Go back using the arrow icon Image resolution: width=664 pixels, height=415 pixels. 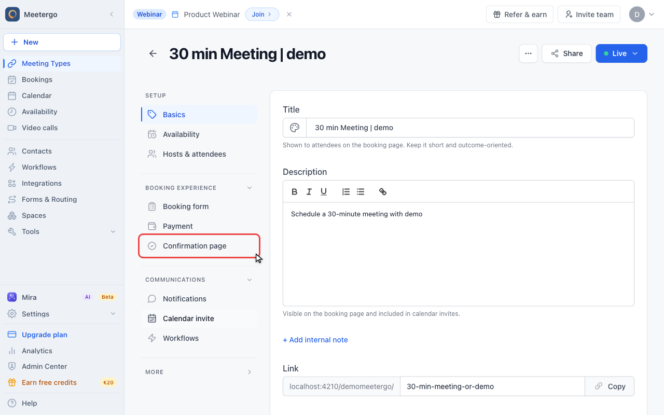pyautogui.click(x=153, y=53)
